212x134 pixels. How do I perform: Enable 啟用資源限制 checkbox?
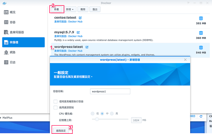pos(55,107)
